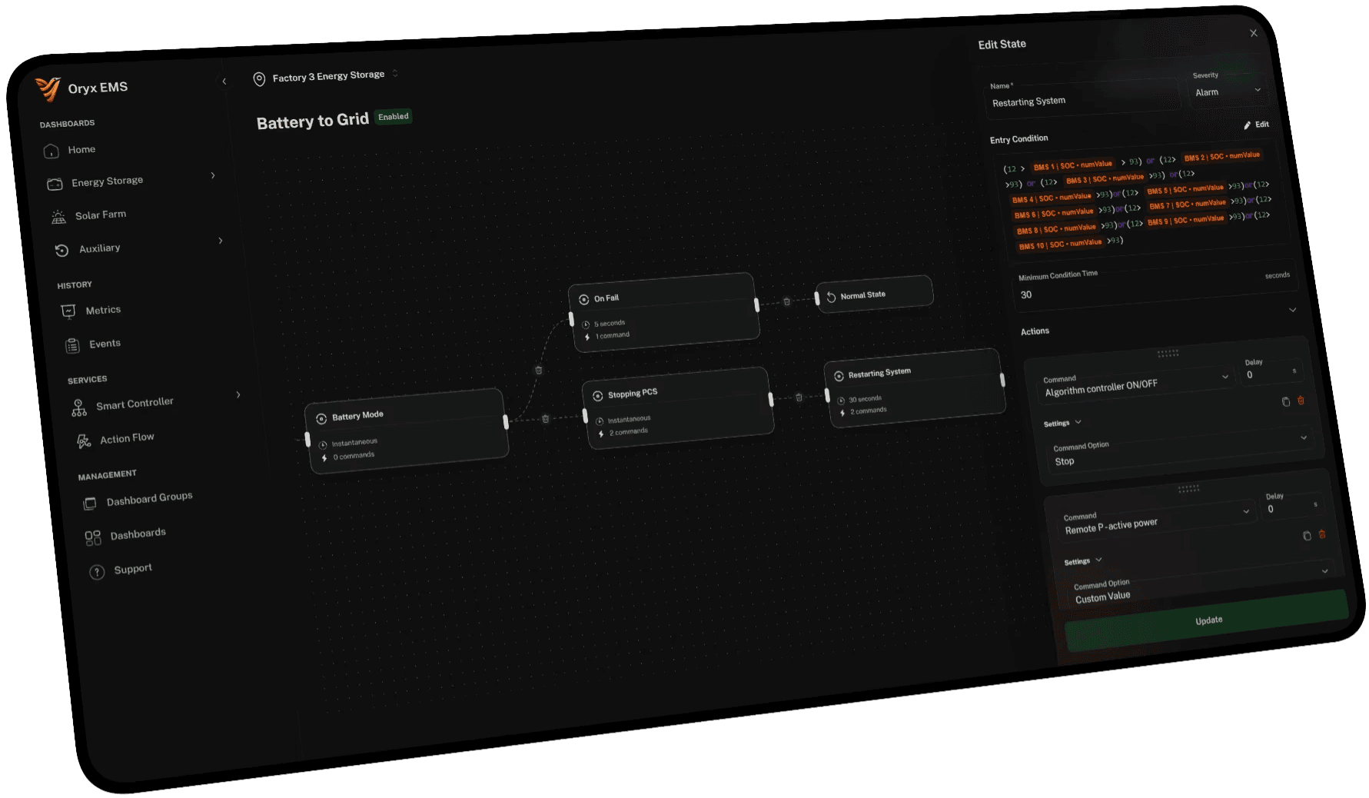Collapse the sidebar with the left chevron

(x=224, y=81)
